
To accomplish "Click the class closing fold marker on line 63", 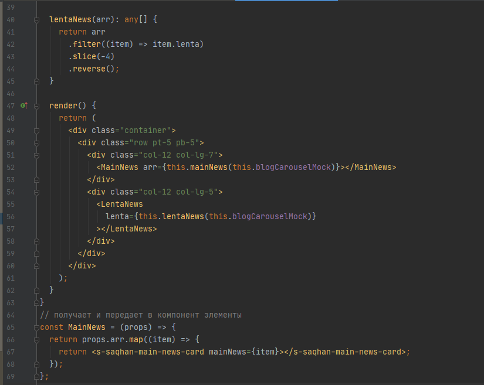I will [36, 303].
